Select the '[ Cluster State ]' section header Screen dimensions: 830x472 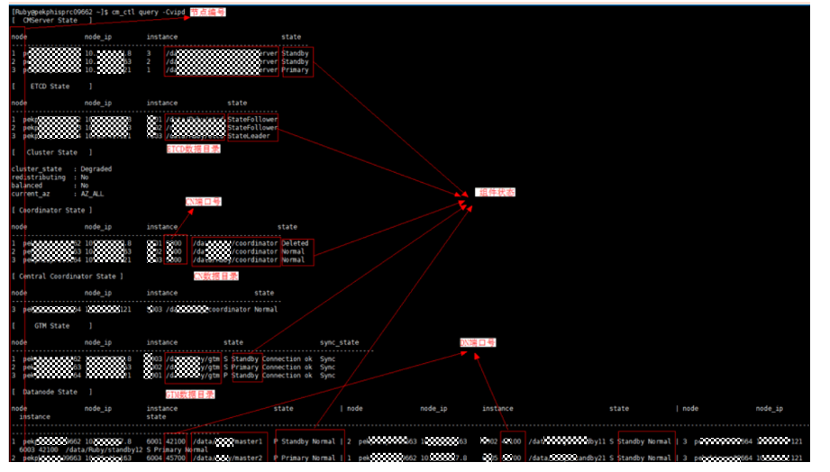point(52,152)
